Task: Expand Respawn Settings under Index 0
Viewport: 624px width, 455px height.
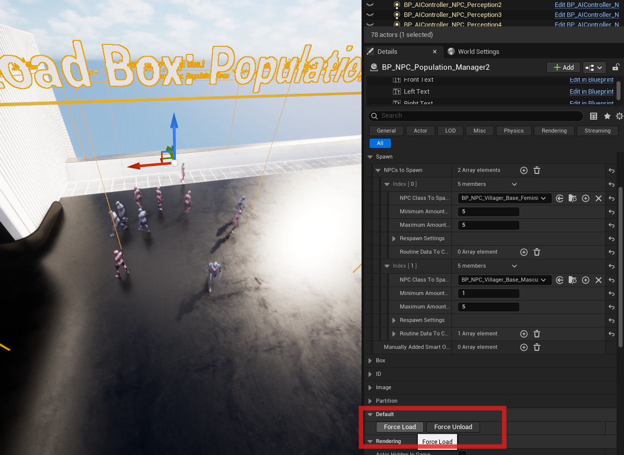Action: tap(394, 239)
